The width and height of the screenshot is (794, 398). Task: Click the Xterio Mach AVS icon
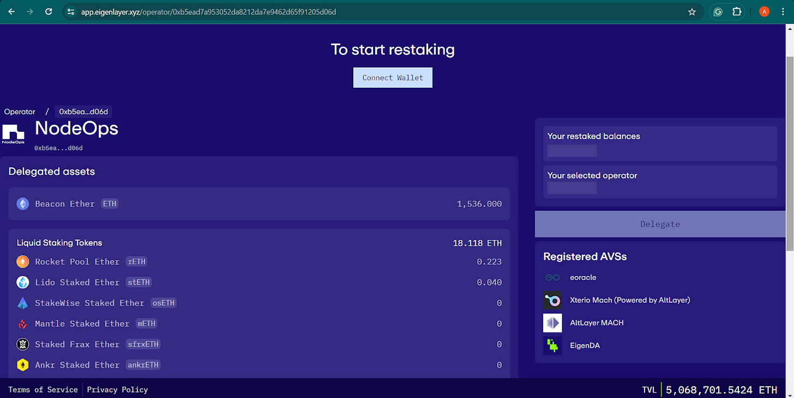[x=552, y=300]
